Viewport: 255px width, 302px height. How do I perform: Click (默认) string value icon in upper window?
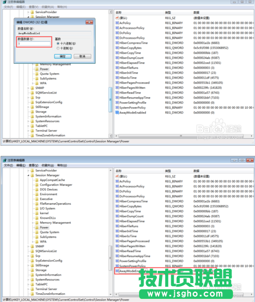pos(117,18)
